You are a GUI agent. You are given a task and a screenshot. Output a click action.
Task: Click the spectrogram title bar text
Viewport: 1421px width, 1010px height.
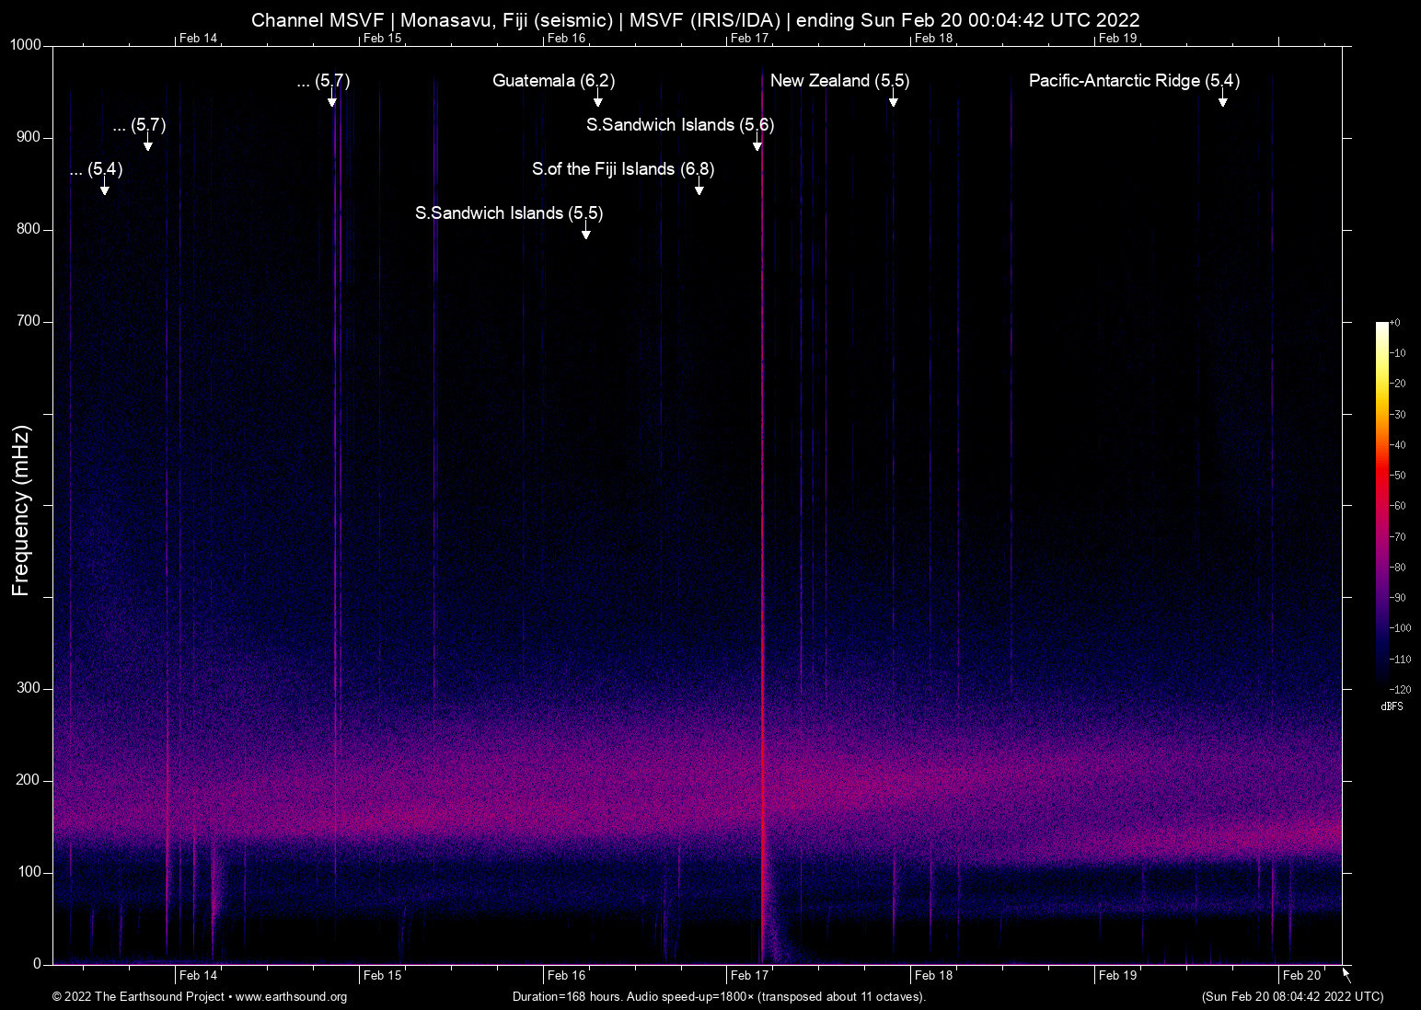click(x=697, y=19)
